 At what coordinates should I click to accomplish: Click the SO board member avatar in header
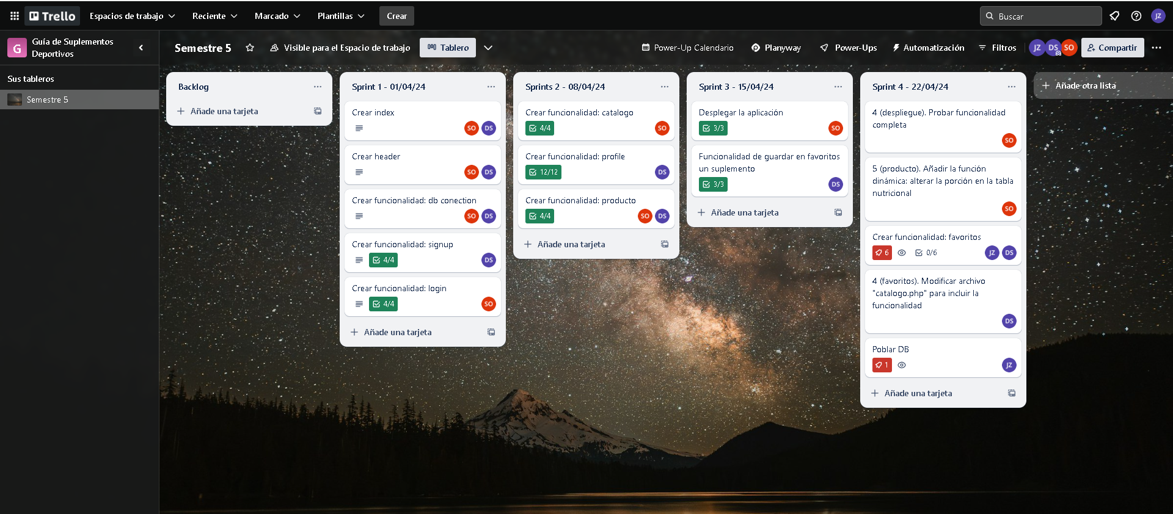click(x=1069, y=48)
